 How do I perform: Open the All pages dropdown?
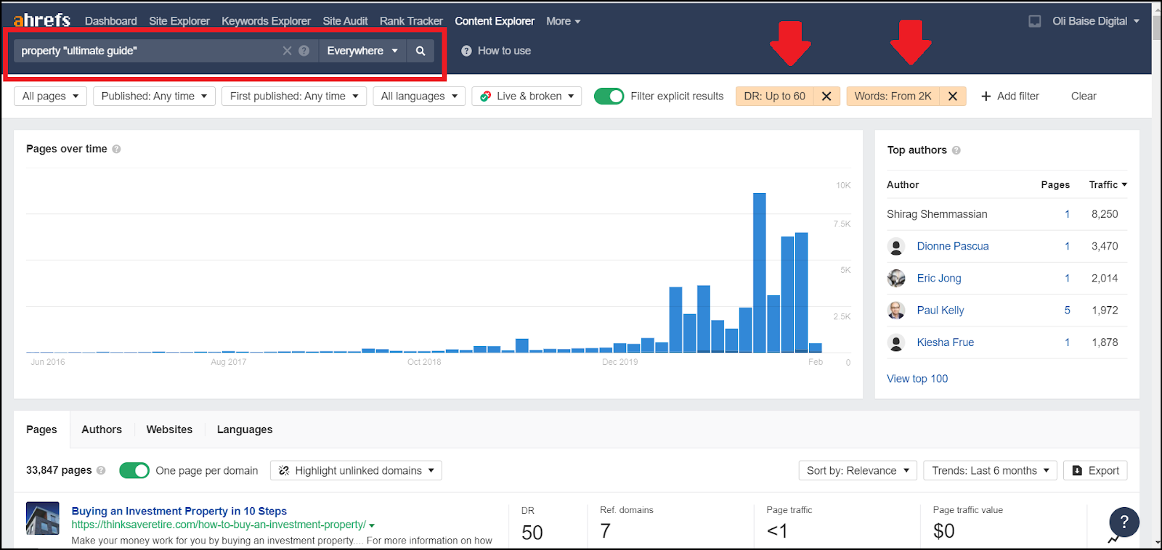(51, 97)
